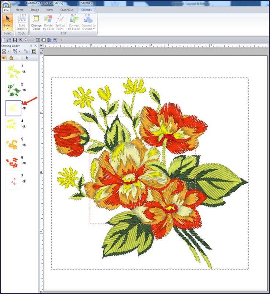Open dropdown beside grouping icon
Viewport: 270px width, 294px height.
point(19,51)
